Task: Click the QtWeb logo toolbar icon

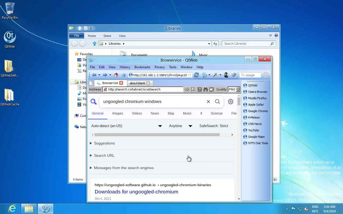Action: coord(204,75)
